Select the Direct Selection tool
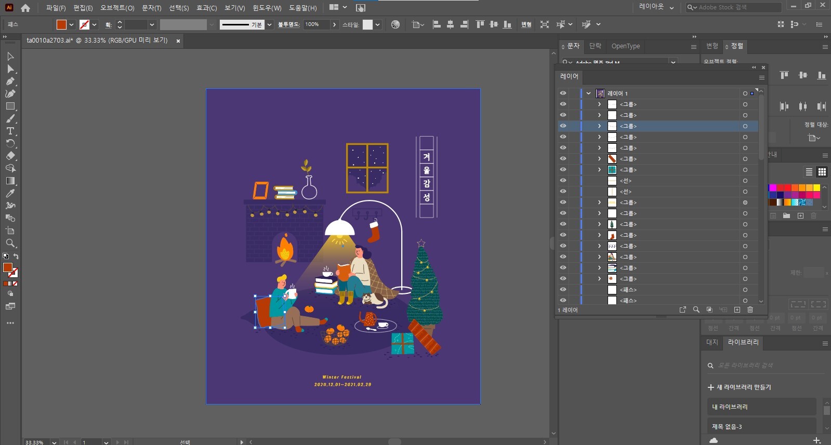 pos(10,69)
